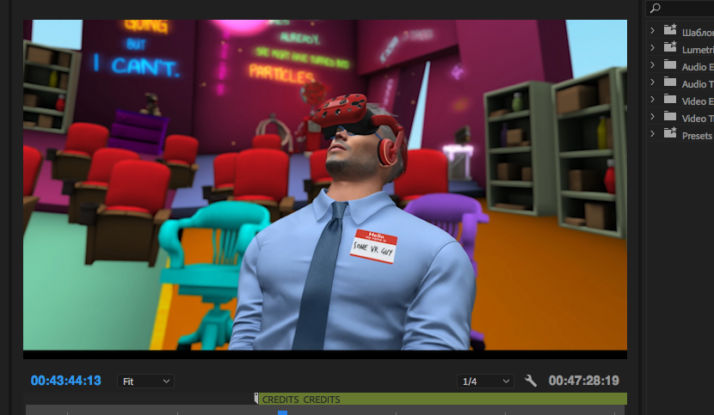Click the 00:43:44:13 playhead timecode
714x415 pixels.
(x=66, y=381)
